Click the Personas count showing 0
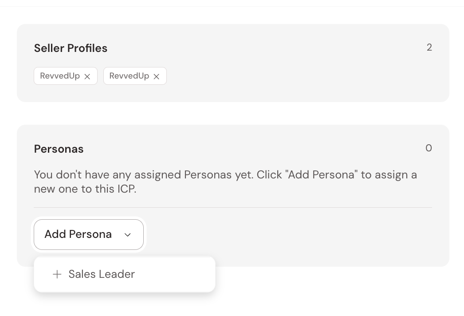 click(429, 148)
